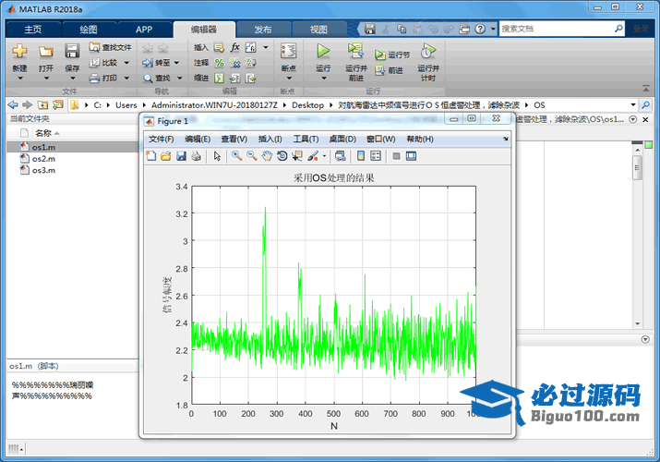Switch to the APP tab

pyautogui.click(x=144, y=30)
